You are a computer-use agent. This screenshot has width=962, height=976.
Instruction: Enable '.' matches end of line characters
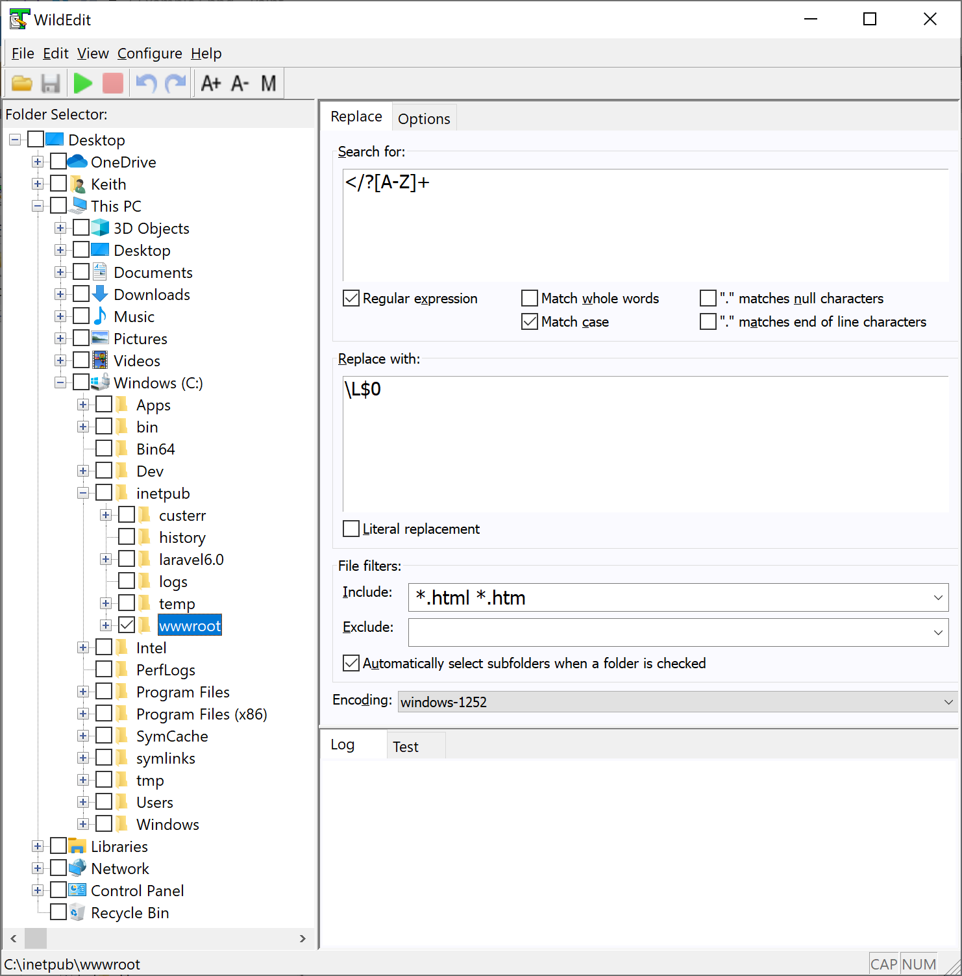click(x=708, y=321)
